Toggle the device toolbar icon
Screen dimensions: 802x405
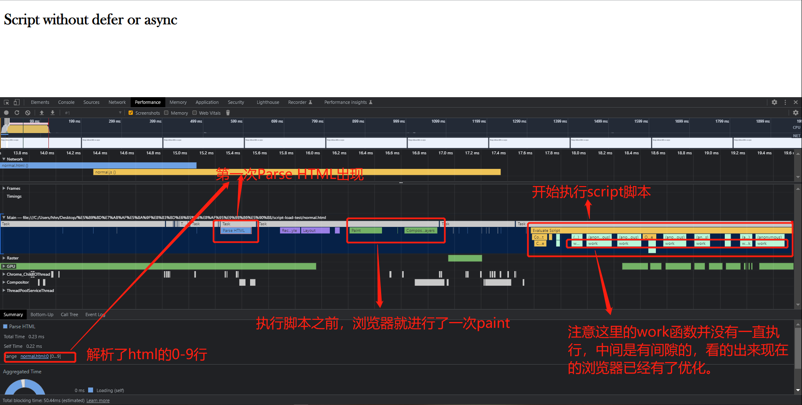[17, 102]
